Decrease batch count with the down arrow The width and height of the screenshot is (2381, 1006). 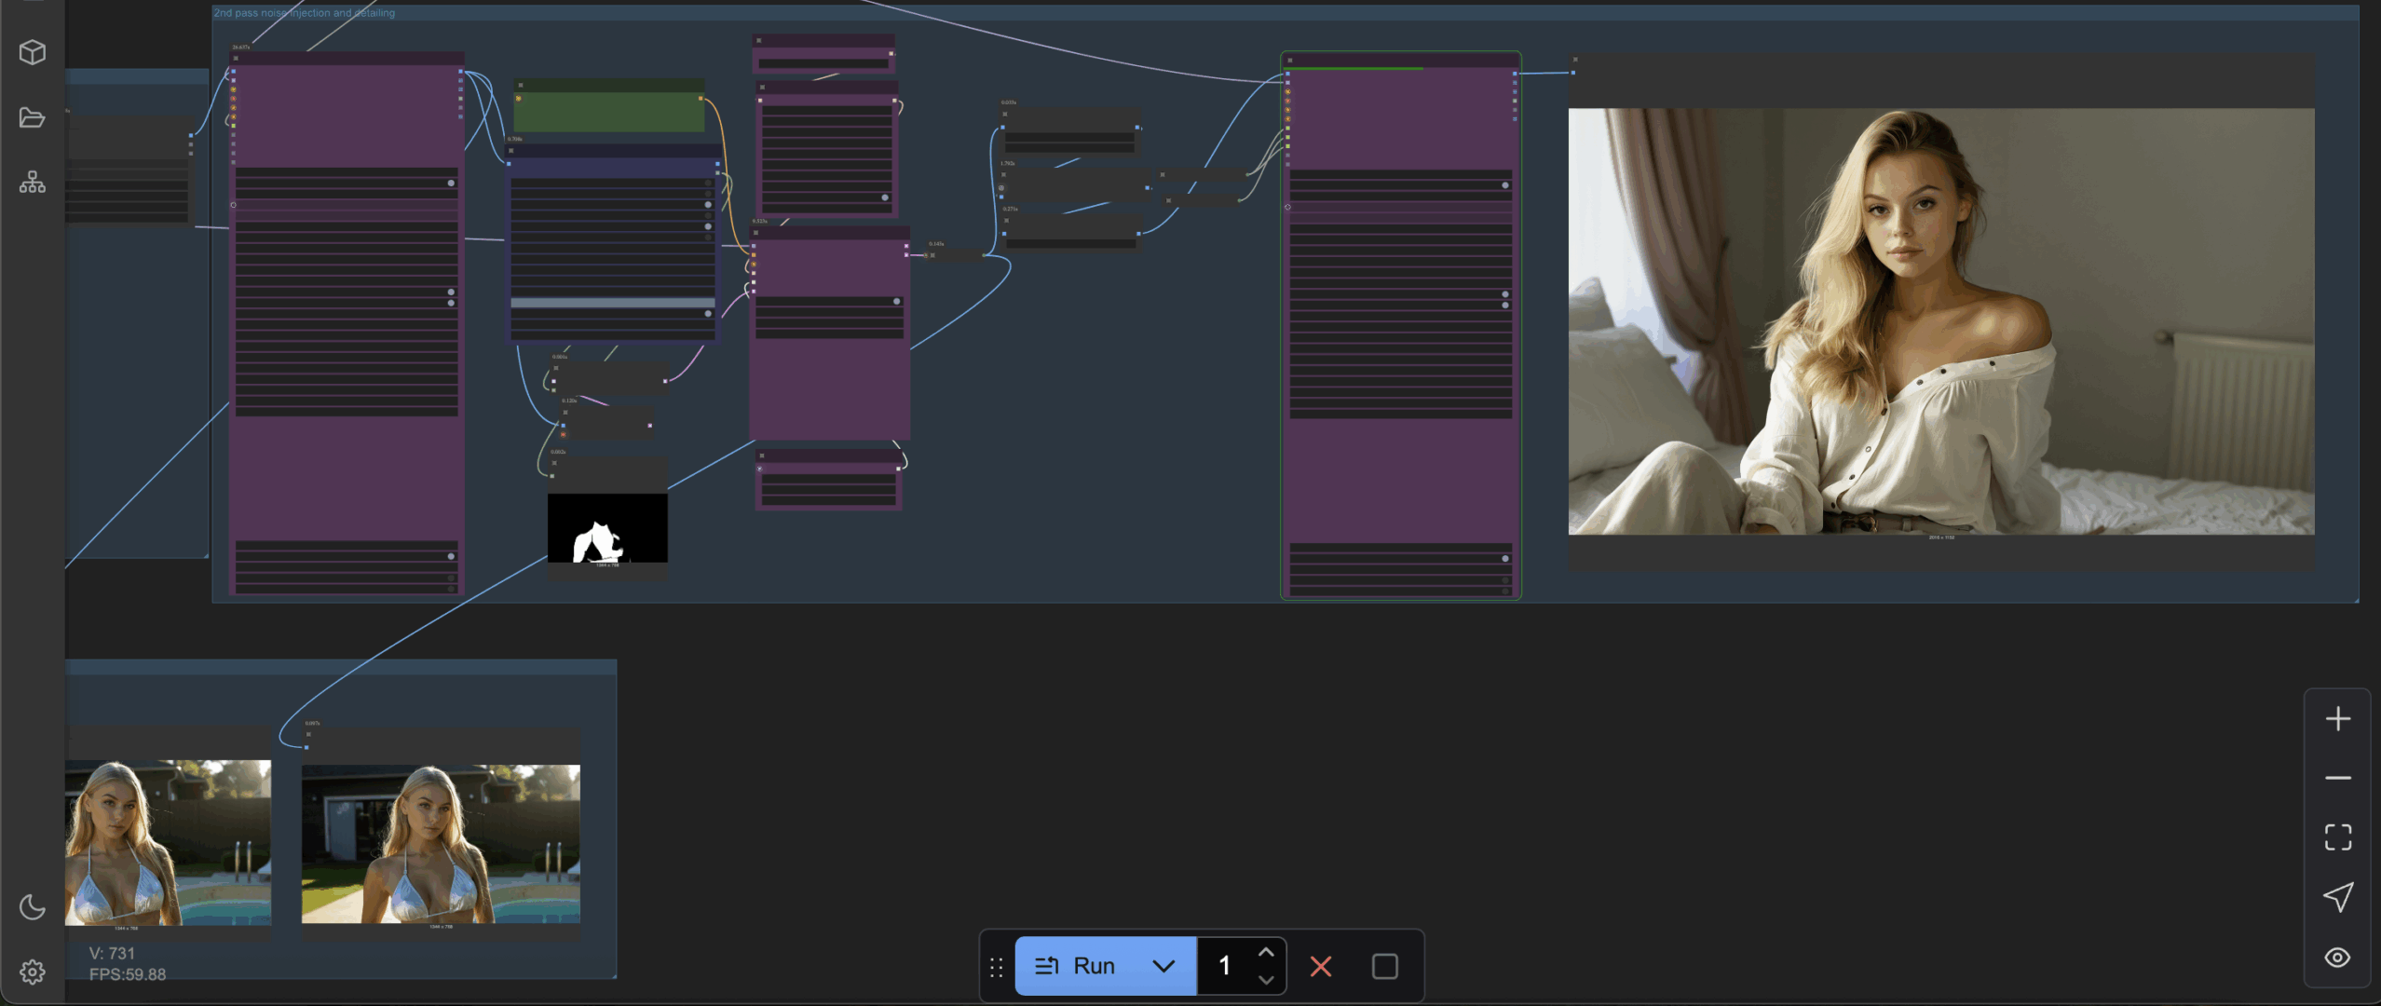[x=1266, y=979]
